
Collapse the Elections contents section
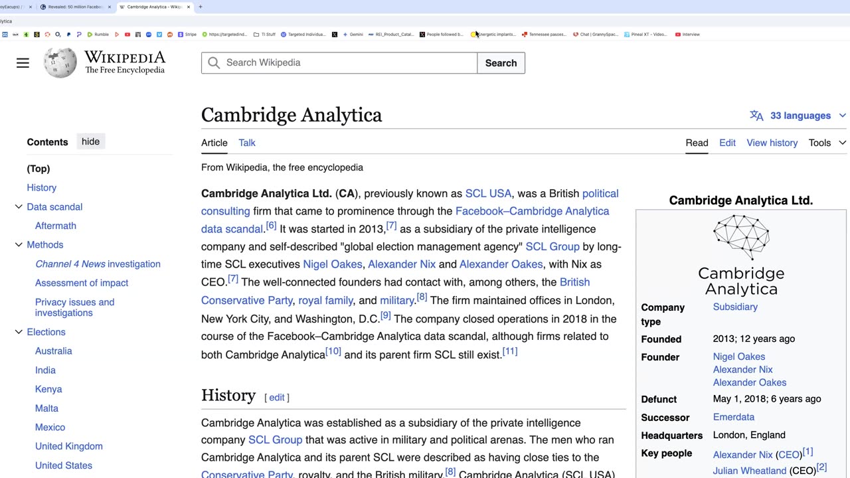point(19,332)
